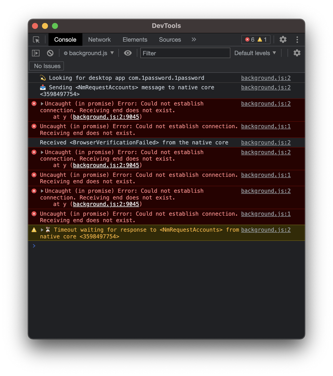The width and height of the screenshot is (333, 376).
Task: Clear the console log
Action: coord(50,53)
